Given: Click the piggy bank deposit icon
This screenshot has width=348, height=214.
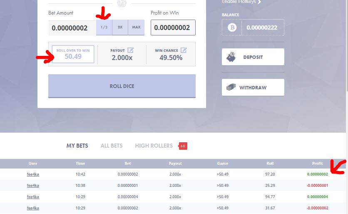Looking at the screenshot, I should point(232,57).
